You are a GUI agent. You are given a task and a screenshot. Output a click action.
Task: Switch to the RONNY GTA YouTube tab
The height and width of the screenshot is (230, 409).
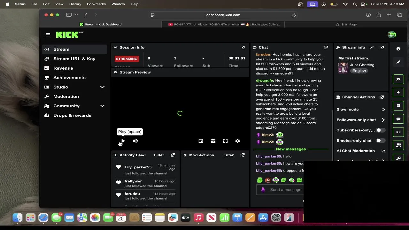coord(224,24)
